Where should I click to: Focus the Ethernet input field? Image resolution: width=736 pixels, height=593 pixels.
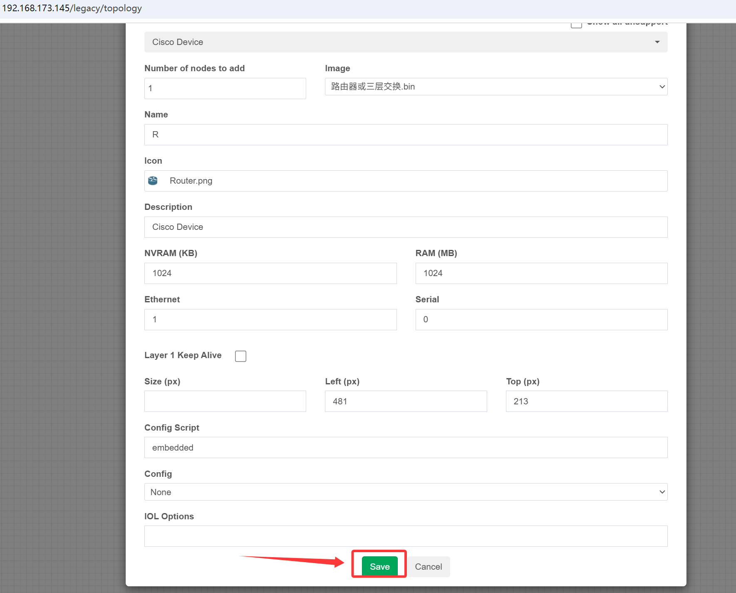coord(270,319)
